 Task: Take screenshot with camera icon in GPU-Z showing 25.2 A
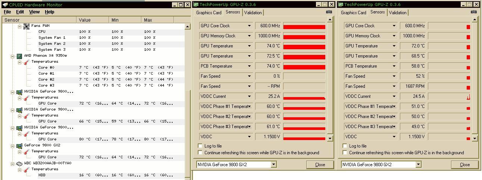coord(329,12)
